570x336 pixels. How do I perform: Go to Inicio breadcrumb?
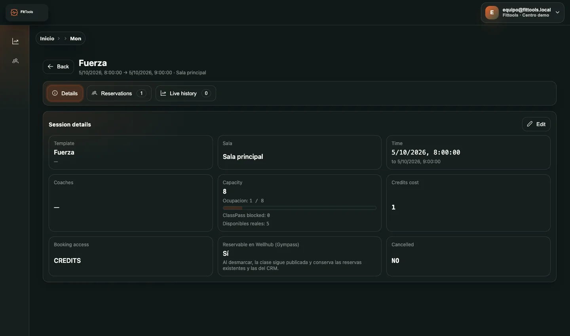(47, 38)
